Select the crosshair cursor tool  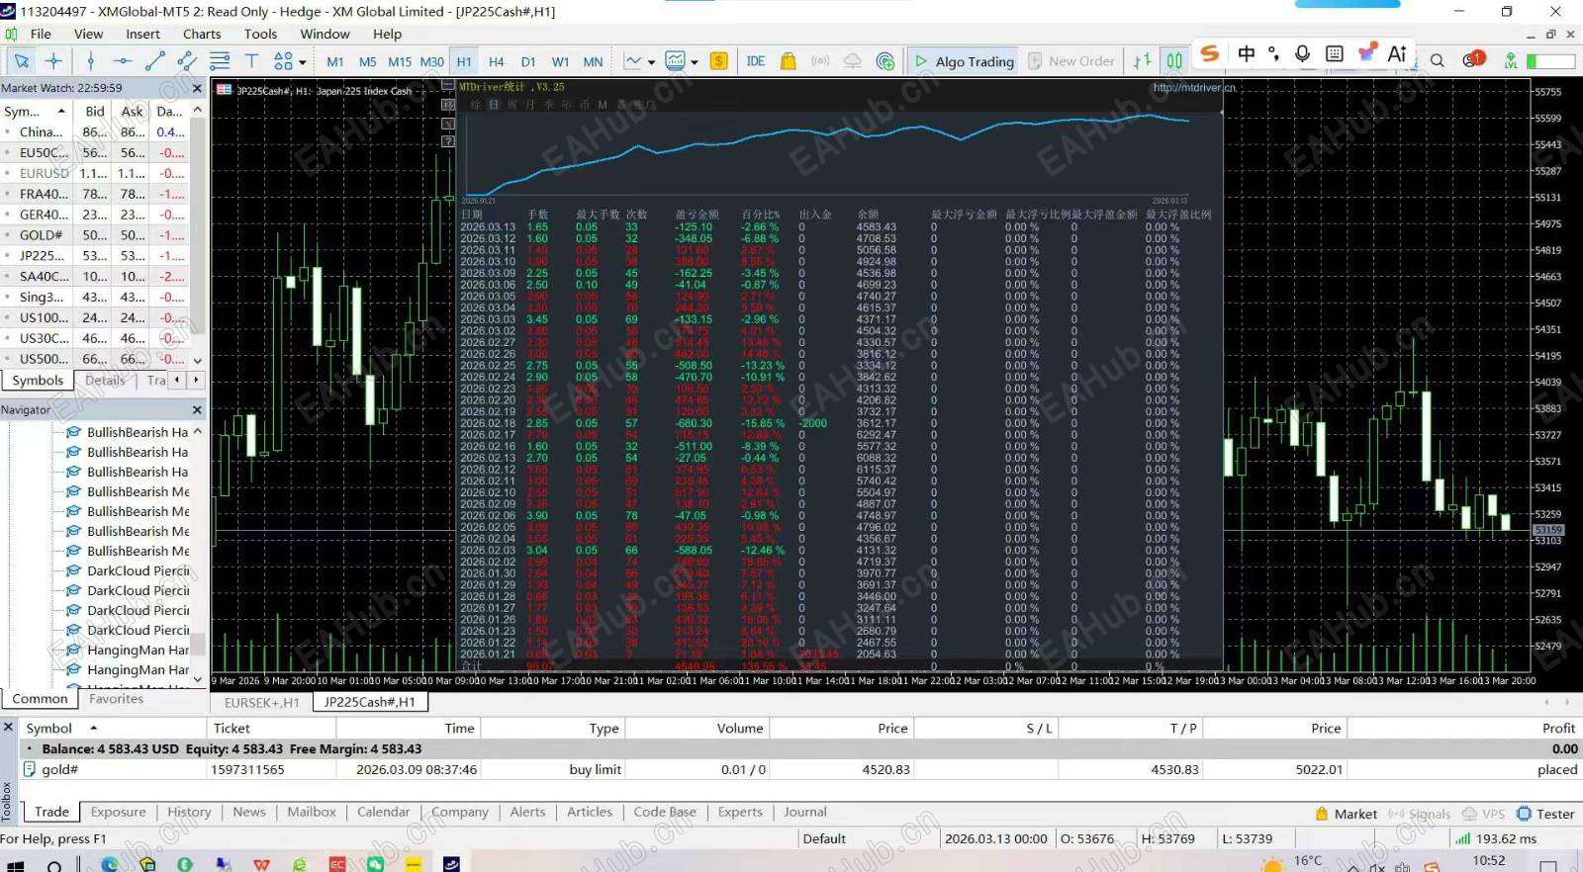tap(53, 61)
